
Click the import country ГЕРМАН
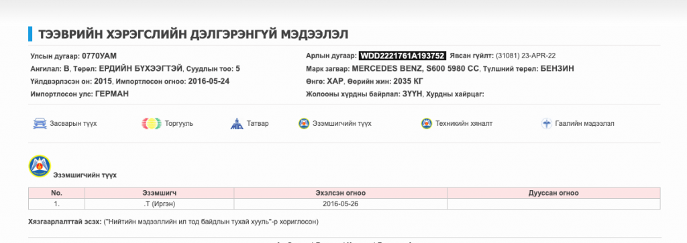[112, 94]
